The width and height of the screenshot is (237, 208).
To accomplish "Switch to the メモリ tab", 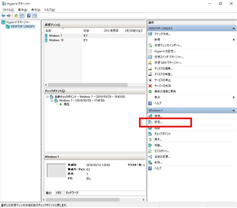I will [x=58, y=193].
